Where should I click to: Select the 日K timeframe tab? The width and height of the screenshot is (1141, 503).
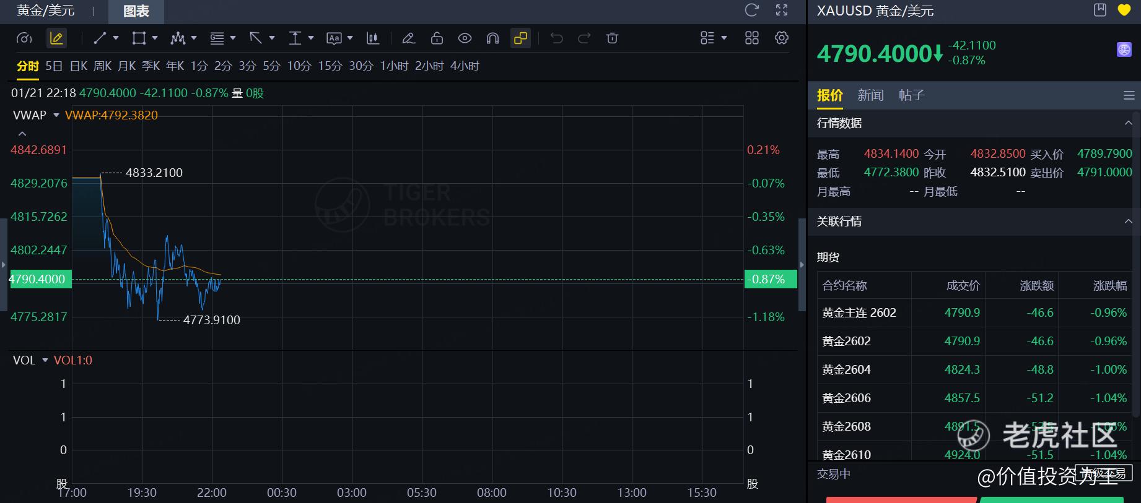79,66
